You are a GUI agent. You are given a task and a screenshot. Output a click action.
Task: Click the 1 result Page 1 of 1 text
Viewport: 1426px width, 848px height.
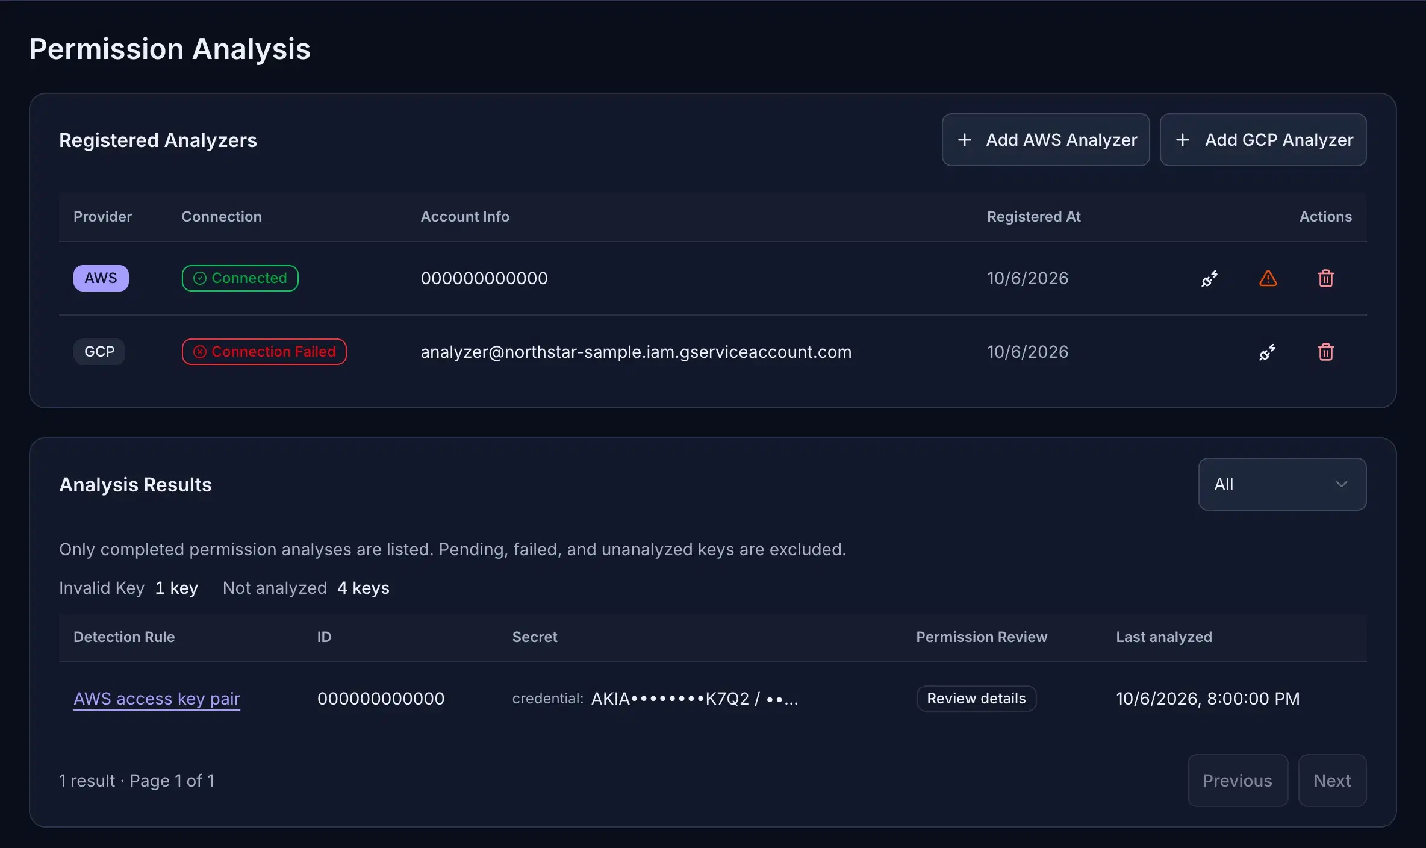tap(137, 781)
